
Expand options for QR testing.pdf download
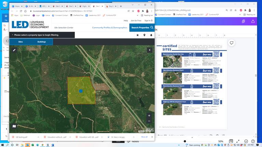[x=38, y=137]
